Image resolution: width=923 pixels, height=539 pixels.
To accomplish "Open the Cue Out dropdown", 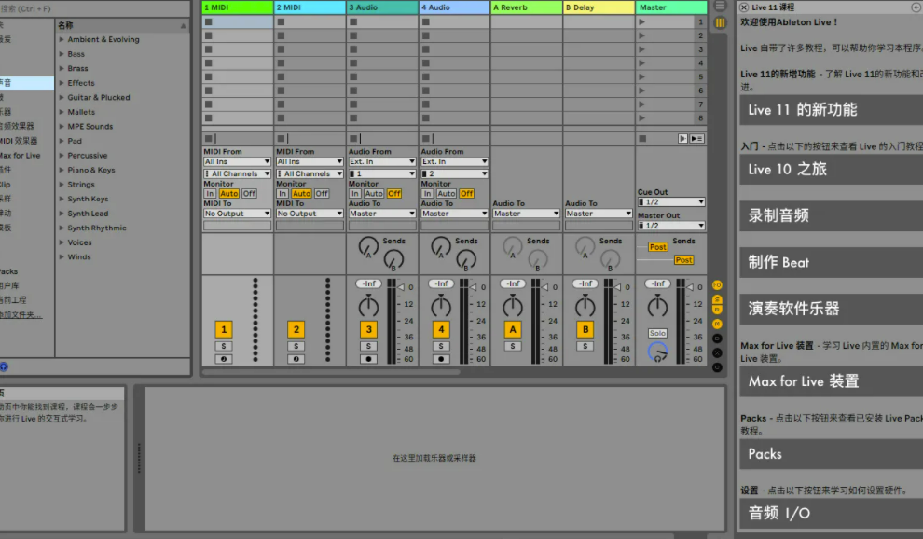I will pyautogui.click(x=671, y=202).
